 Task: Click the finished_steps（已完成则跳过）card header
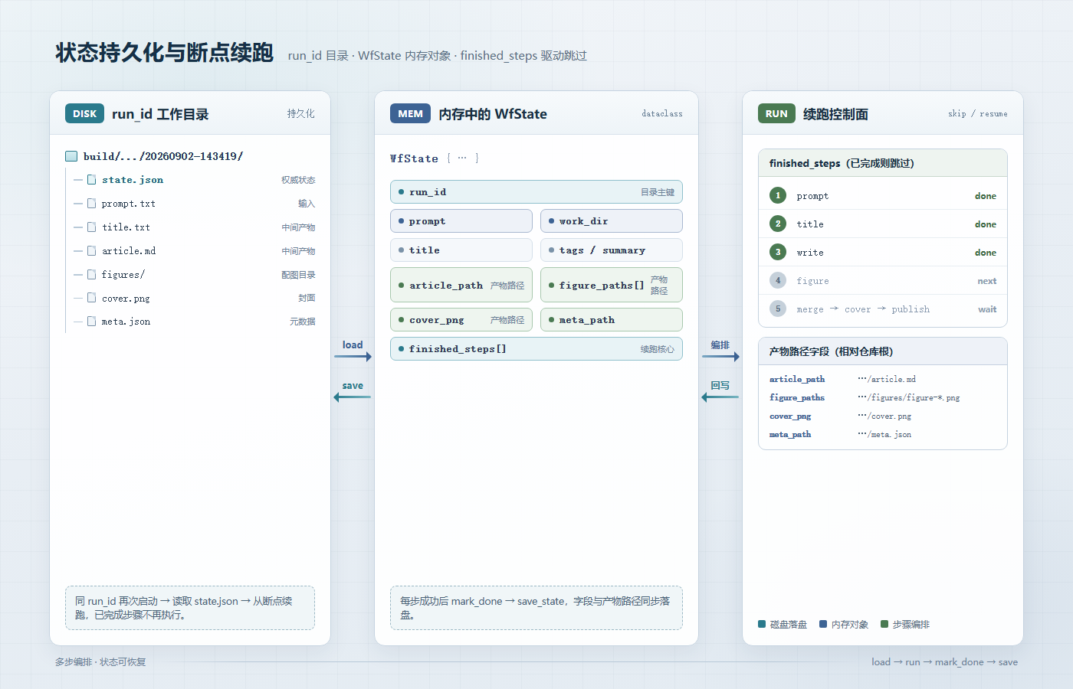pyautogui.click(x=883, y=163)
